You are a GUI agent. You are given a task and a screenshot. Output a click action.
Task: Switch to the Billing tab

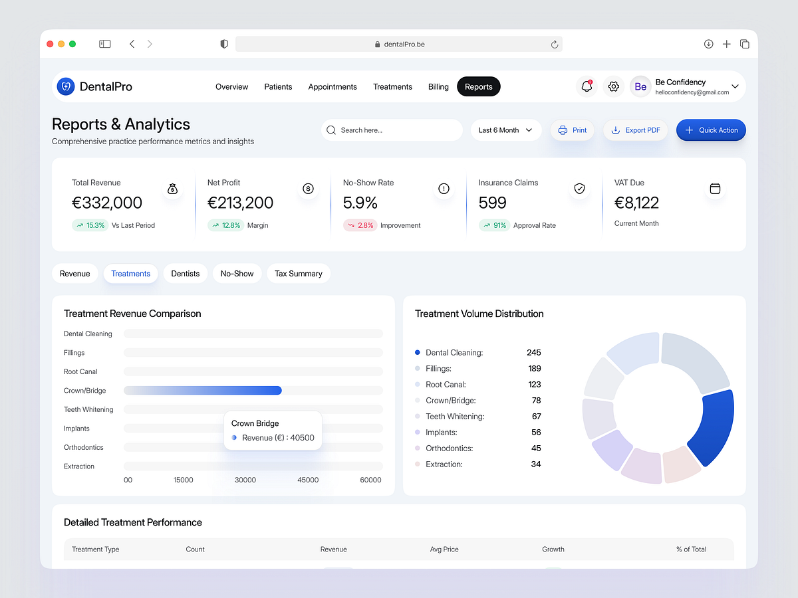point(438,86)
